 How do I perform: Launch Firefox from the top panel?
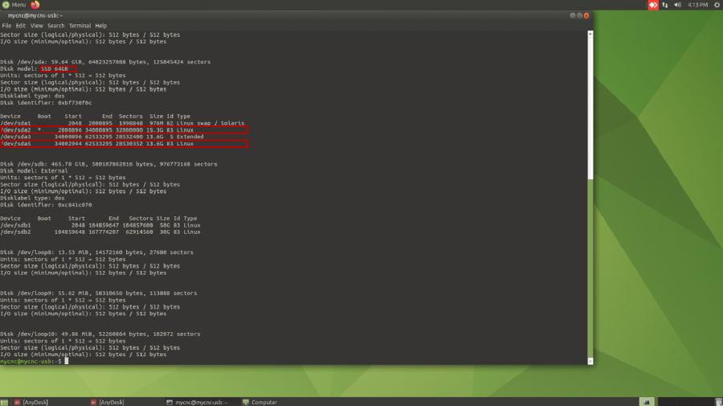pos(35,5)
